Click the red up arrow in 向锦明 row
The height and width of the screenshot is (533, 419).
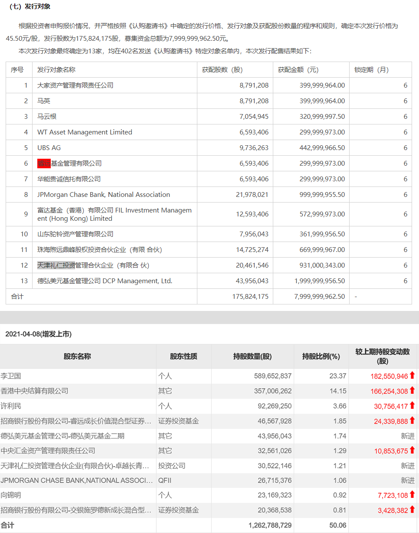tap(412, 494)
